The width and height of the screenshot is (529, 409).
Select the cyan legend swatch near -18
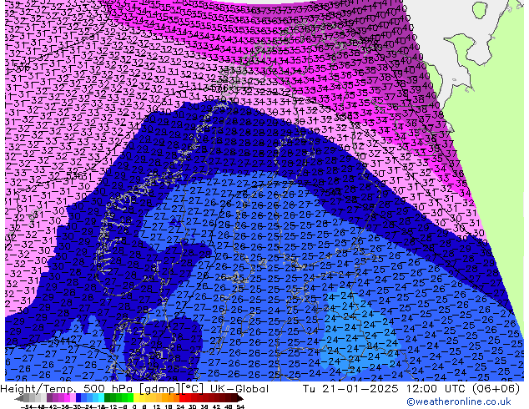click(101, 397)
